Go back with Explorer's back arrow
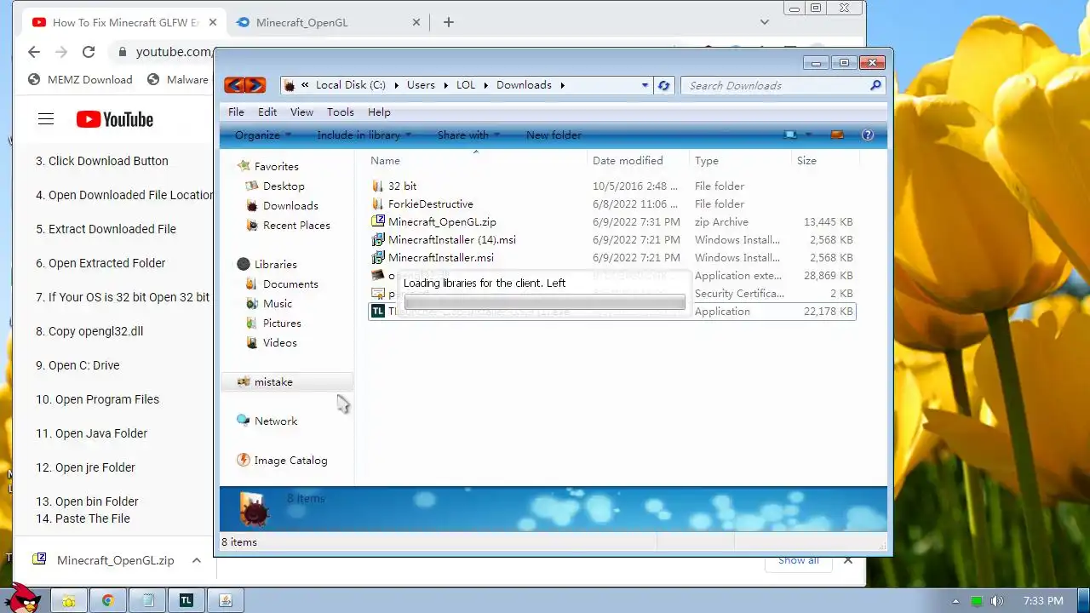Viewport: 1090px width, 613px height. pos(234,85)
